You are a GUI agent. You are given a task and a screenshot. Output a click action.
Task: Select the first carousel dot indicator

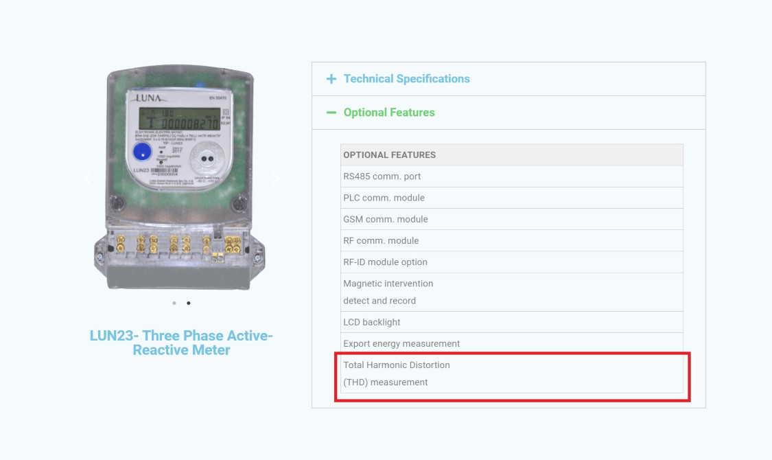pos(174,303)
